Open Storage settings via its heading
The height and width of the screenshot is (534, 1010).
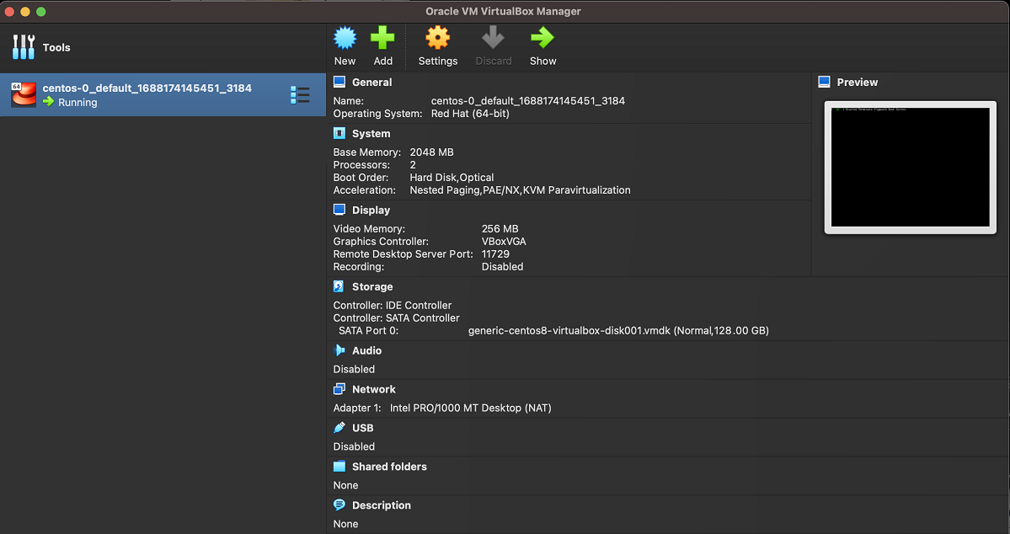pos(372,286)
